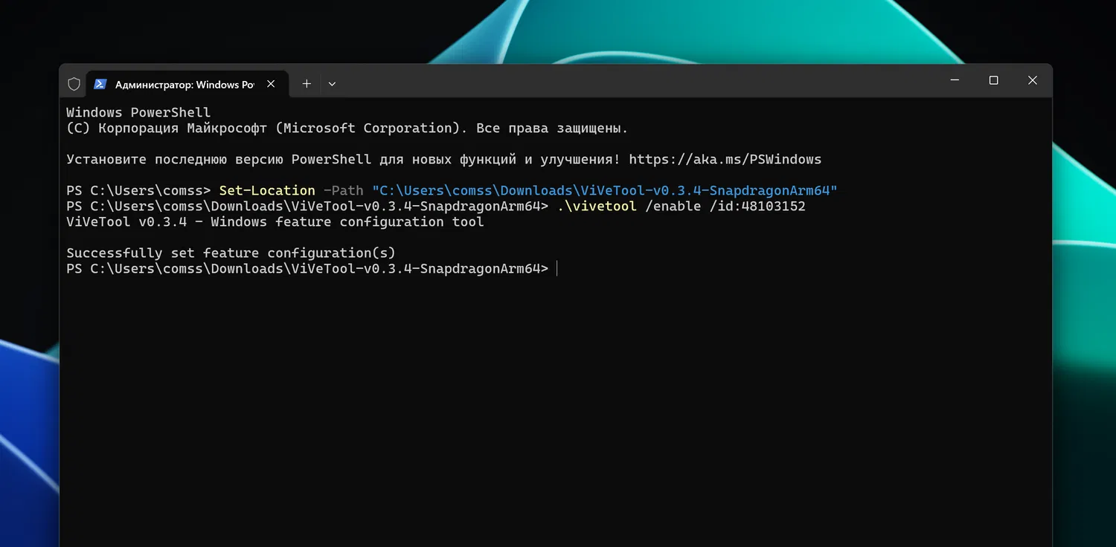Screen dimensions: 1116x547
Task: Click the administrator shield icon in the title bar
Action: pyautogui.click(x=74, y=84)
